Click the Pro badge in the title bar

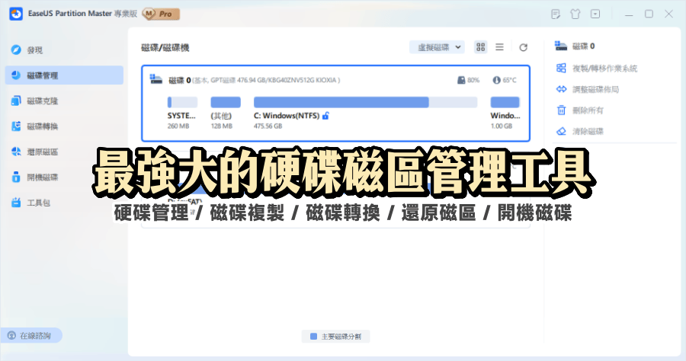click(162, 14)
